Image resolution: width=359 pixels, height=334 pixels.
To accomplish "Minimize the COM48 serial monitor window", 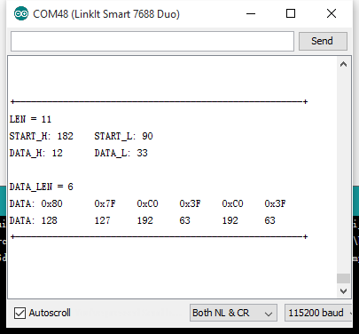I will point(251,13).
